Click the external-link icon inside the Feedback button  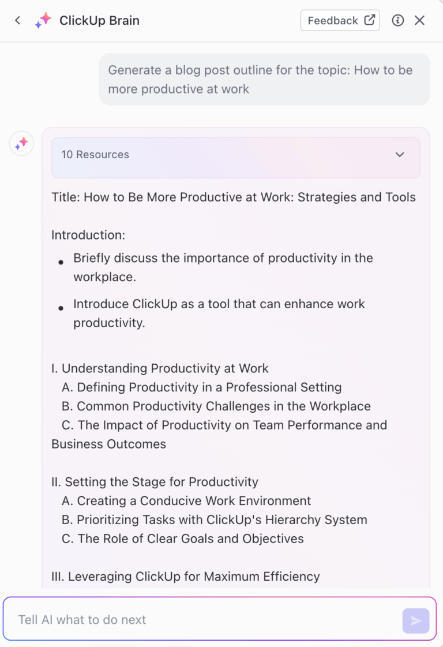370,20
